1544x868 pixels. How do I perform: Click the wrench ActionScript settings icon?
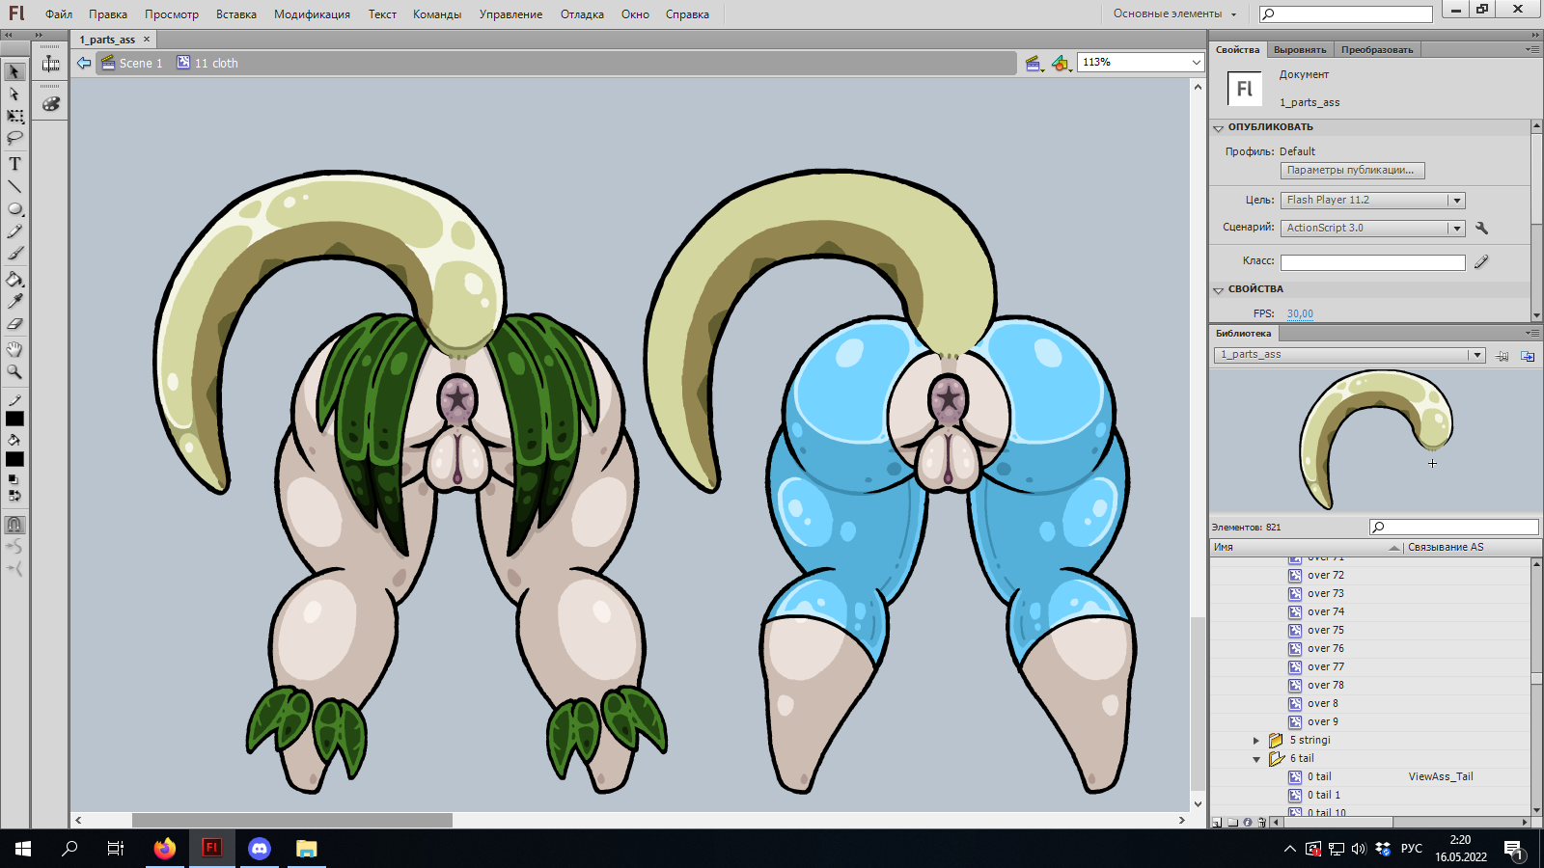pos(1482,229)
